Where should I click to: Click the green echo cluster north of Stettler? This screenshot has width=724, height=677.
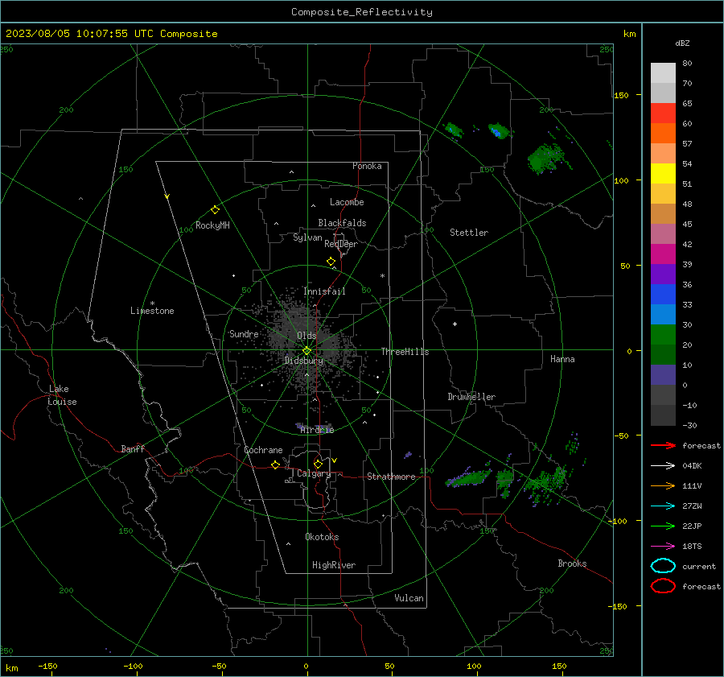tap(452, 130)
